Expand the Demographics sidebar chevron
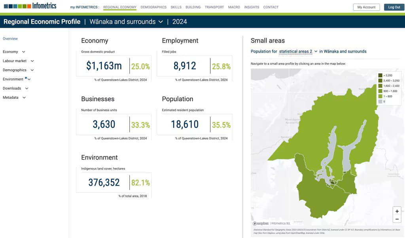The height and width of the screenshot is (238, 405). (32, 70)
